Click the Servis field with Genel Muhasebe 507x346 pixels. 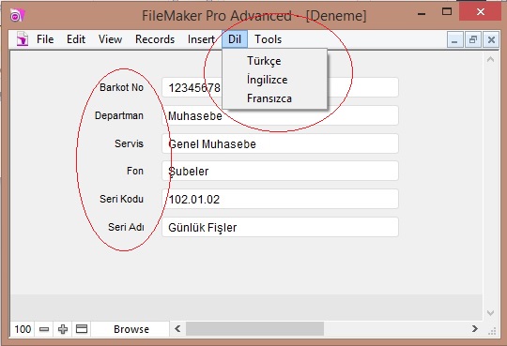tap(280, 143)
